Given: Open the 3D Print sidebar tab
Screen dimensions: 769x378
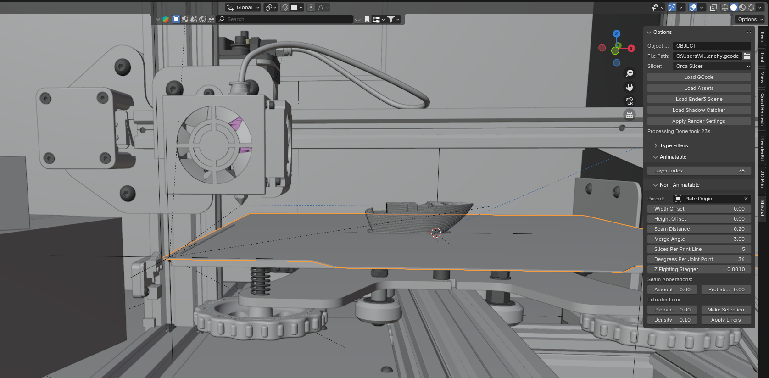Looking at the screenshot, I should (762, 180).
